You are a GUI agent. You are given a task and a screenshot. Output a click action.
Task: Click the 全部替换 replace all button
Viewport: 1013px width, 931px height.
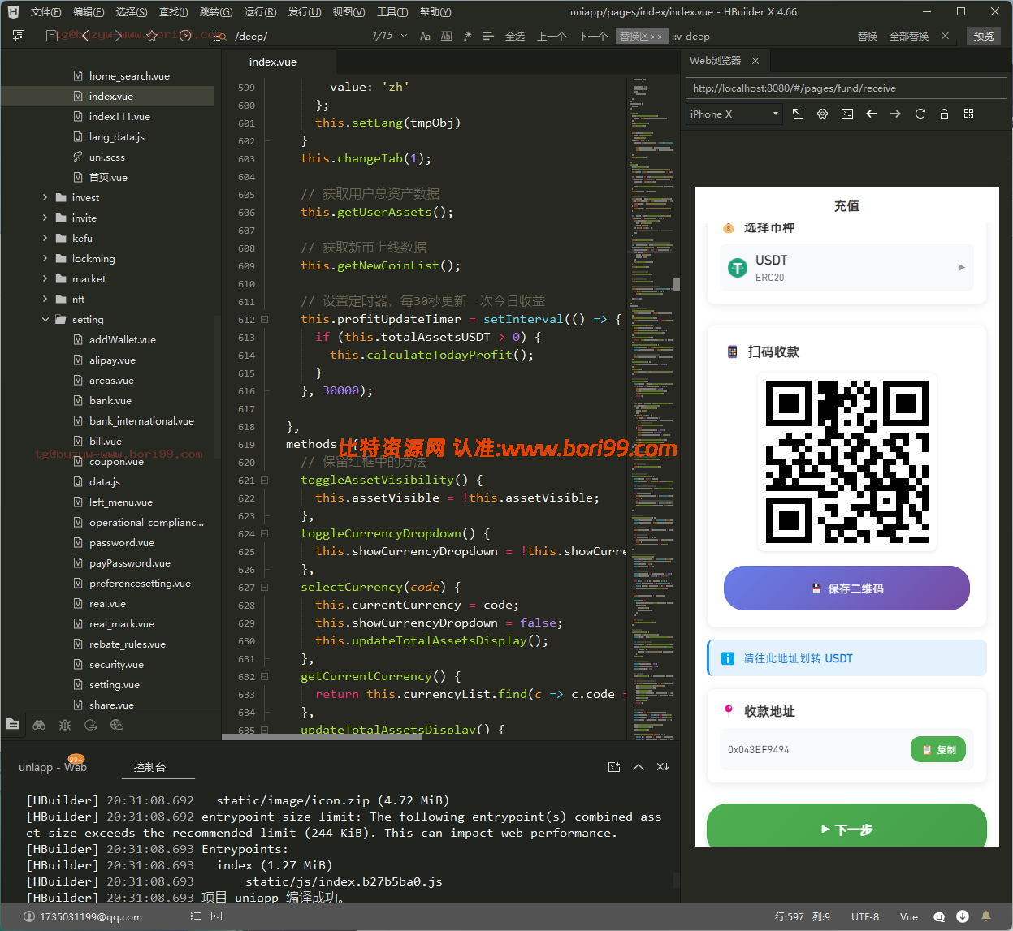pos(909,36)
